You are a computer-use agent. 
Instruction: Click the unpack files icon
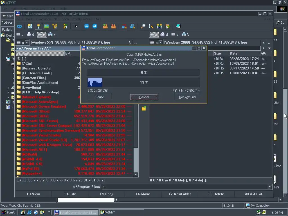(114, 26)
